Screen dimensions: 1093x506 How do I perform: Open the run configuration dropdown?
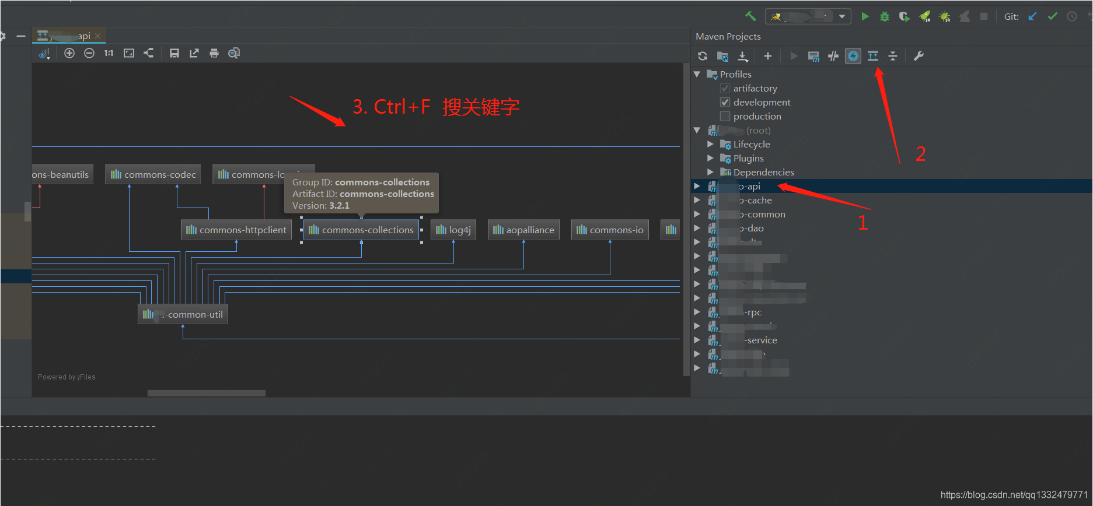[808, 16]
